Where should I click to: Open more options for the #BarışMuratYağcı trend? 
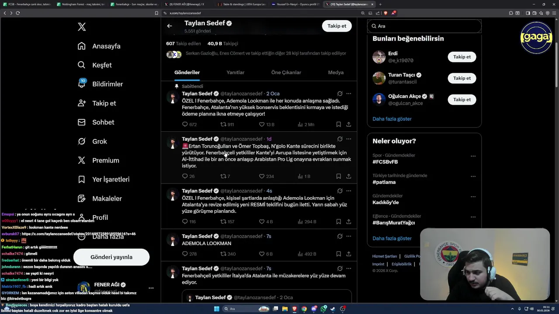coord(473,217)
